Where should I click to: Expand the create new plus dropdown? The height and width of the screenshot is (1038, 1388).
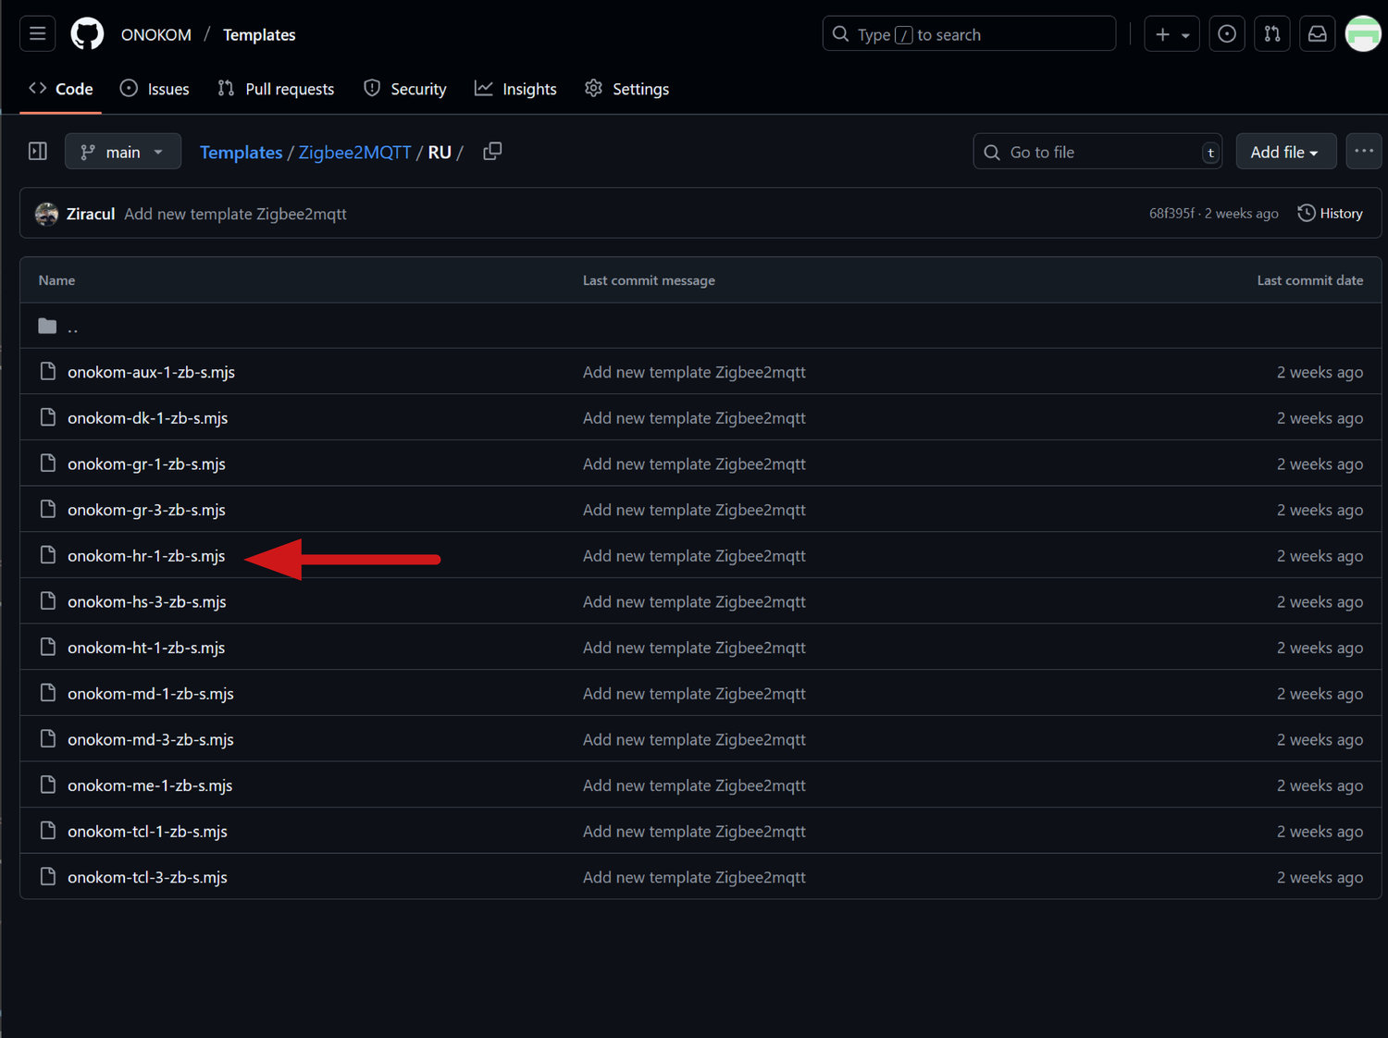click(1171, 34)
